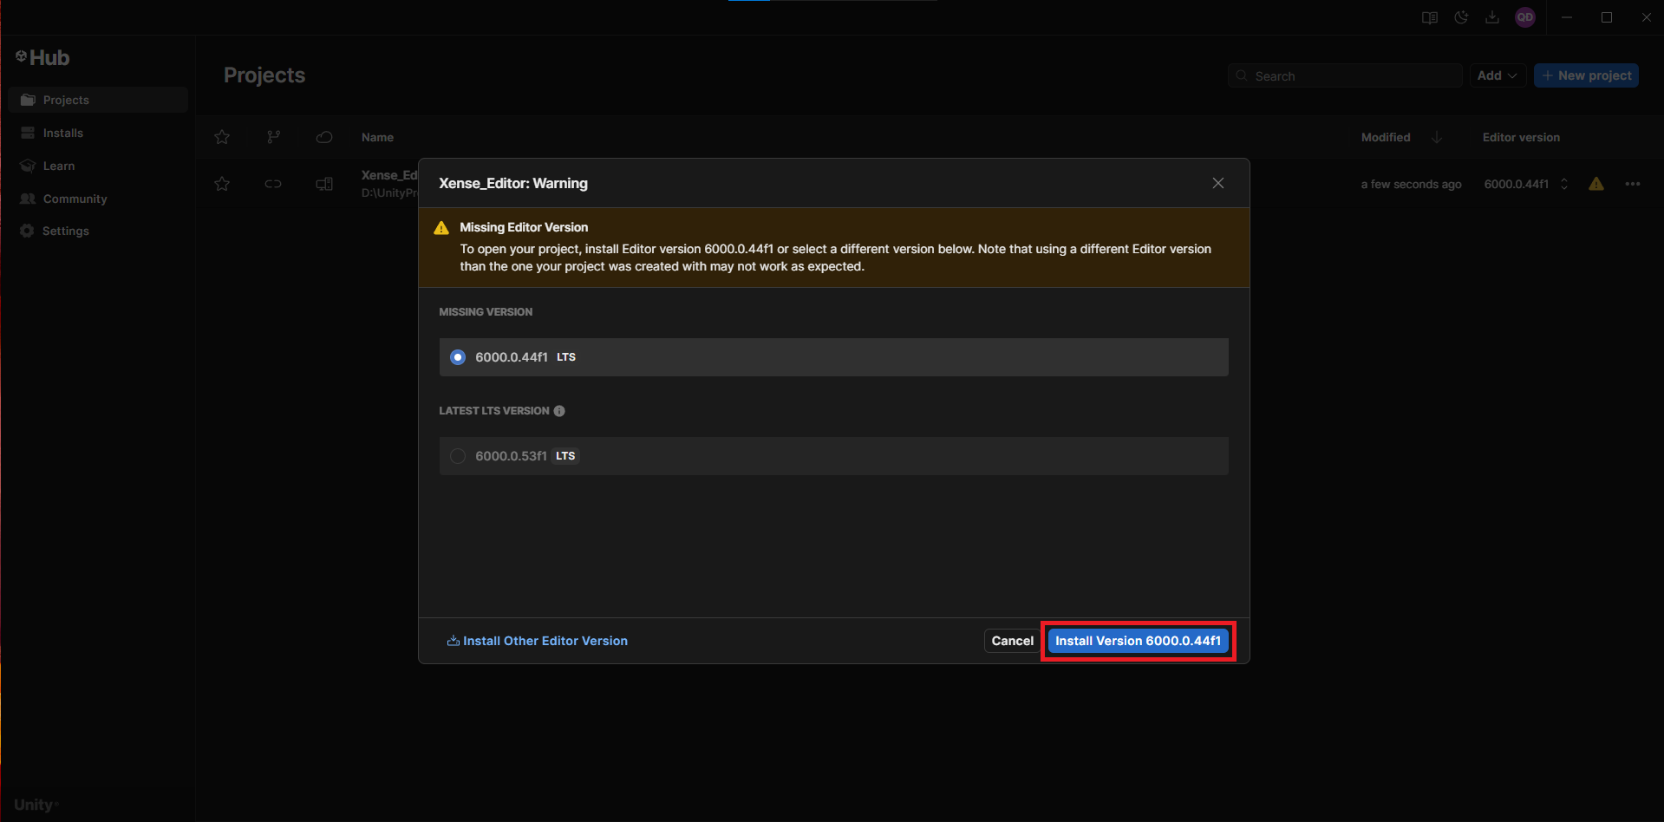Screen dimensions: 1664x822
Task: Favorite the Xense_Editor project star
Action: click(222, 184)
